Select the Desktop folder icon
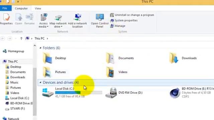 [x=47, y=58]
